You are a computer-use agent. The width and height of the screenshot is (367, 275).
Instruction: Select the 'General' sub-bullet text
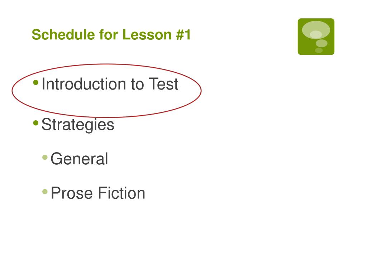pos(79,159)
